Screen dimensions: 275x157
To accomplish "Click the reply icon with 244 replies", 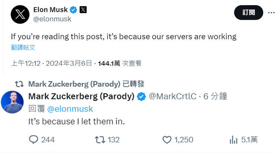I will click(x=34, y=140).
